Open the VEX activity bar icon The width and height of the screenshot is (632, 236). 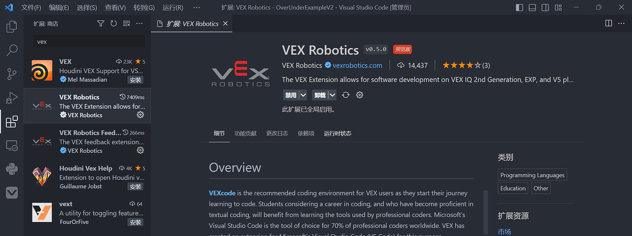[x=12, y=193]
